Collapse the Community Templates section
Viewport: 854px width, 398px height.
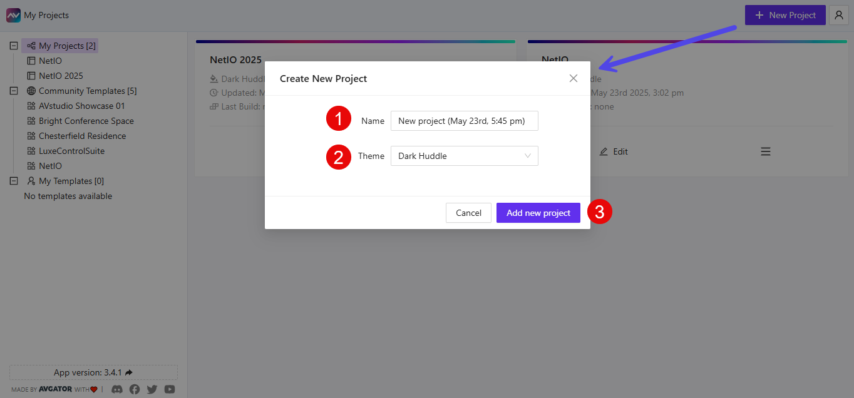tap(13, 90)
